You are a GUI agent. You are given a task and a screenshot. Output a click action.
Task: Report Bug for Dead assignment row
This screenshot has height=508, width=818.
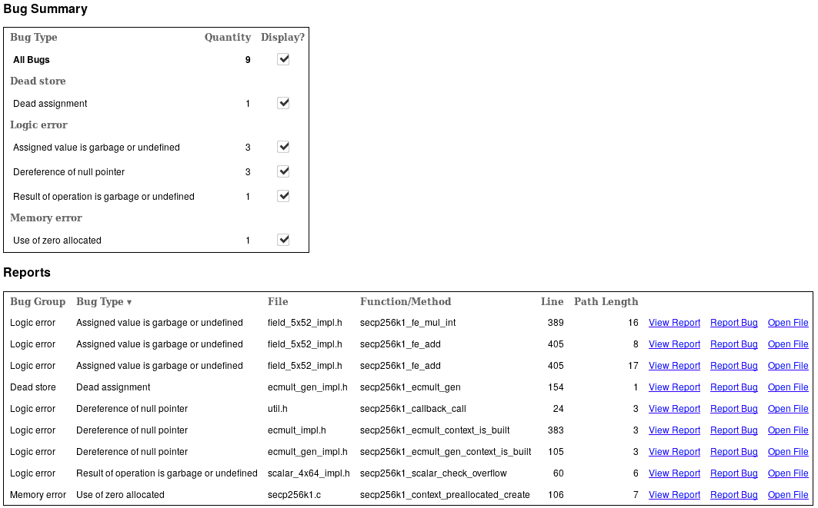(733, 387)
